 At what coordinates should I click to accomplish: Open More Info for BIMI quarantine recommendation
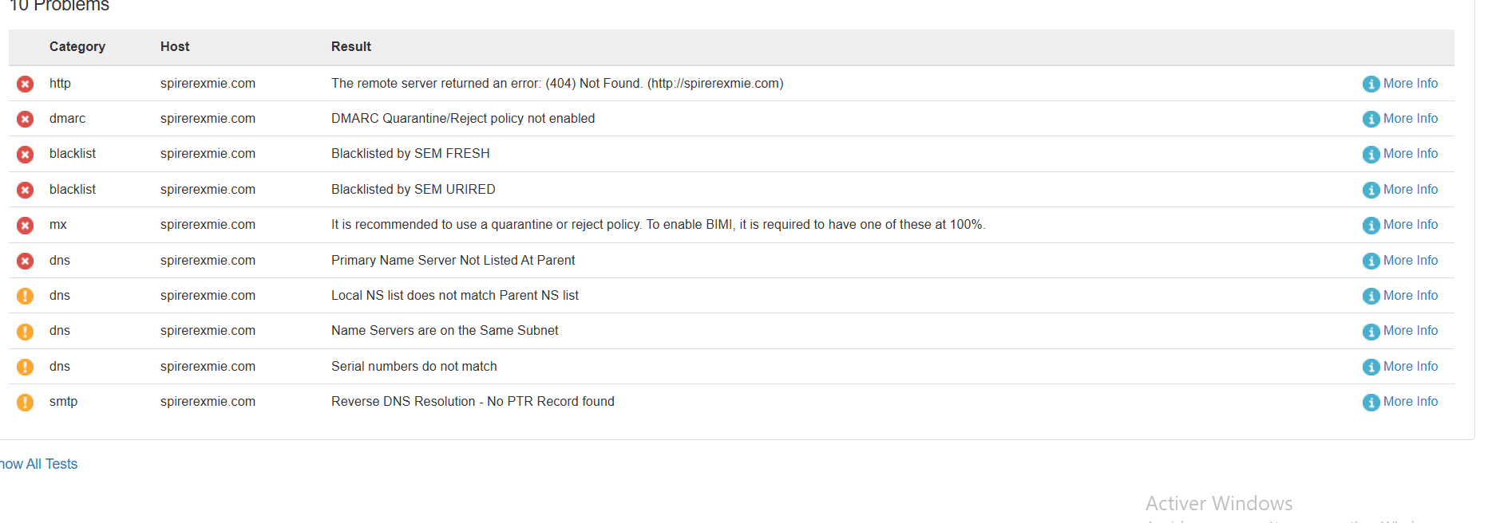pos(1410,225)
